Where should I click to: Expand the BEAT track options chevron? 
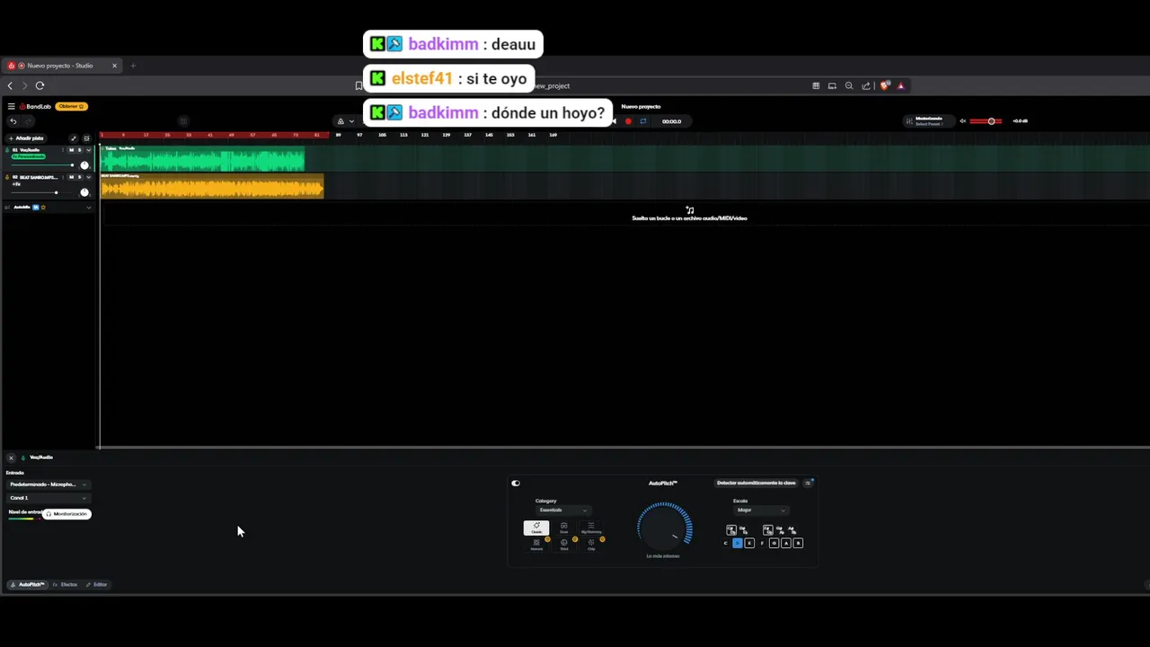(x=88, y=177)
